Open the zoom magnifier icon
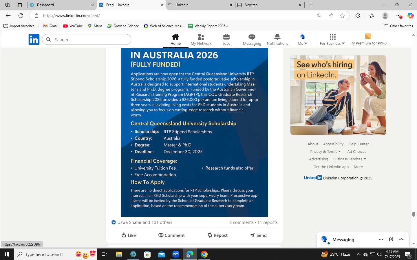 pyautogui.click(x=319, y=16)
